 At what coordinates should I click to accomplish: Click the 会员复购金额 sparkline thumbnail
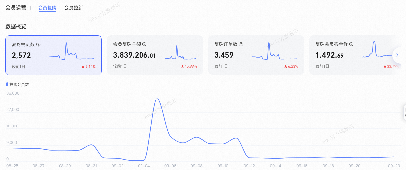[181, 53]
